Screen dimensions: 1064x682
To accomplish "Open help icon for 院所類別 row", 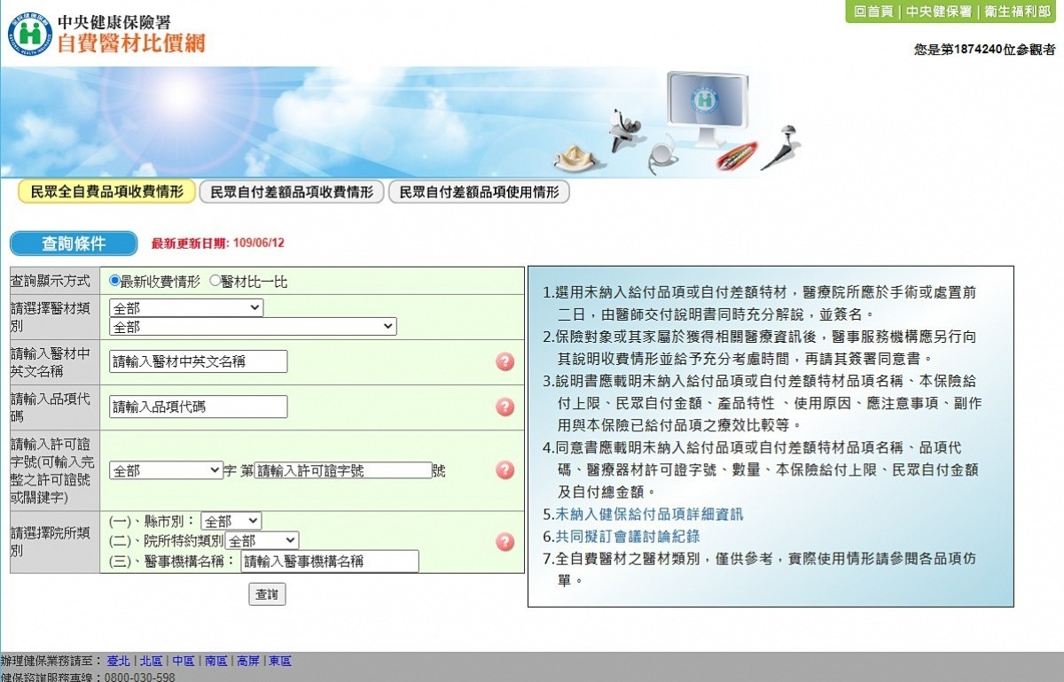I will click(505, 542).
